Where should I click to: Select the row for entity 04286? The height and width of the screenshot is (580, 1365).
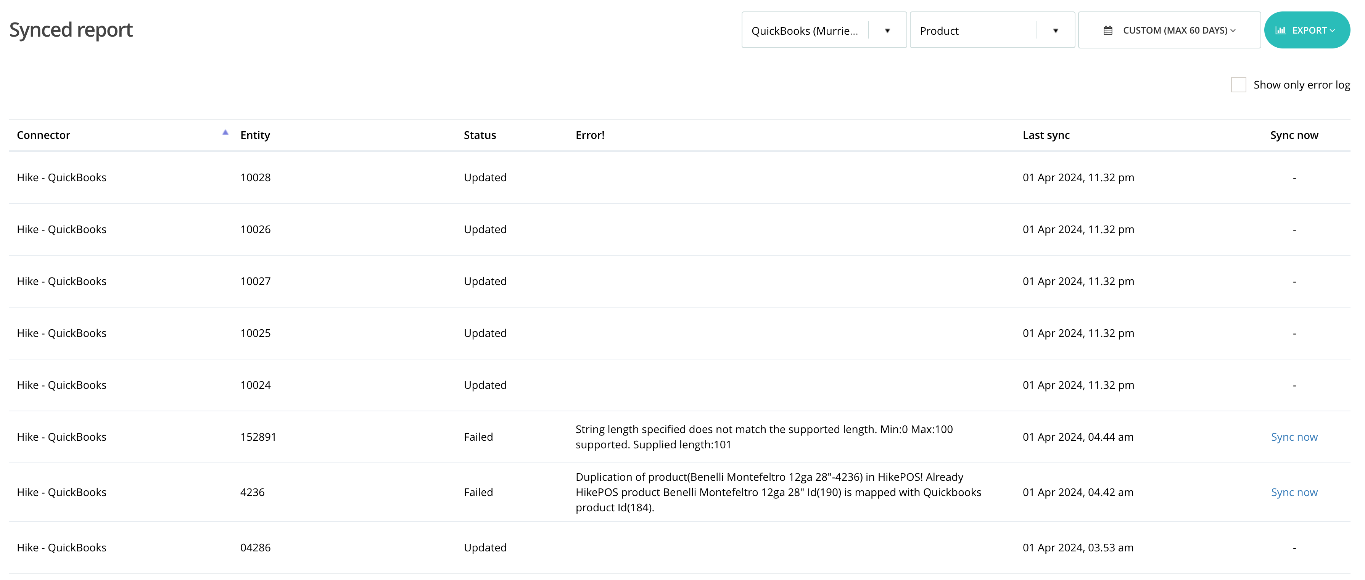pos(679,548)
